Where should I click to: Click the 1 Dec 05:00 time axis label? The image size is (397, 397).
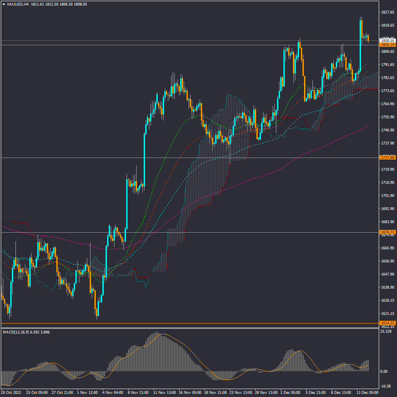(290, 392)
